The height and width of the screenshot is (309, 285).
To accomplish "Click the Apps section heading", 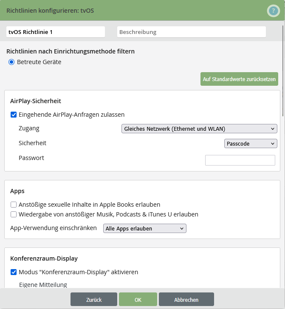I will tap(17, 191).
